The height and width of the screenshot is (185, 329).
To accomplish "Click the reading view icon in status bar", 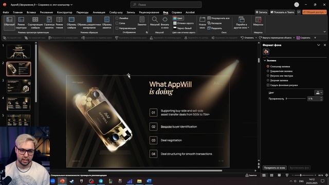I will pyautogui.click(x=279, y=175).
